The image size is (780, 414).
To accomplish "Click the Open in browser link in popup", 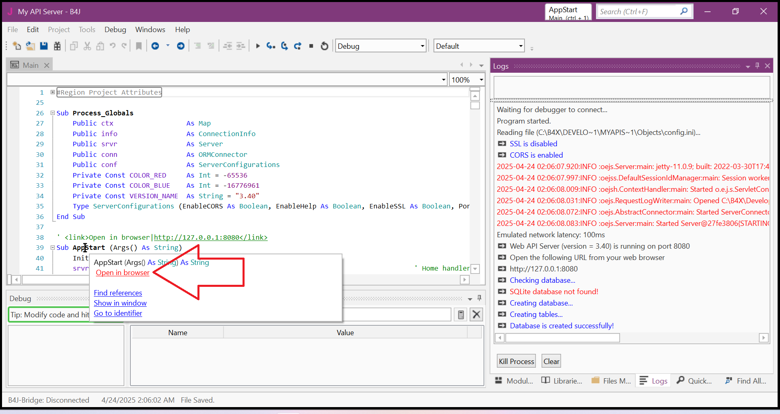I will [123, 273].
